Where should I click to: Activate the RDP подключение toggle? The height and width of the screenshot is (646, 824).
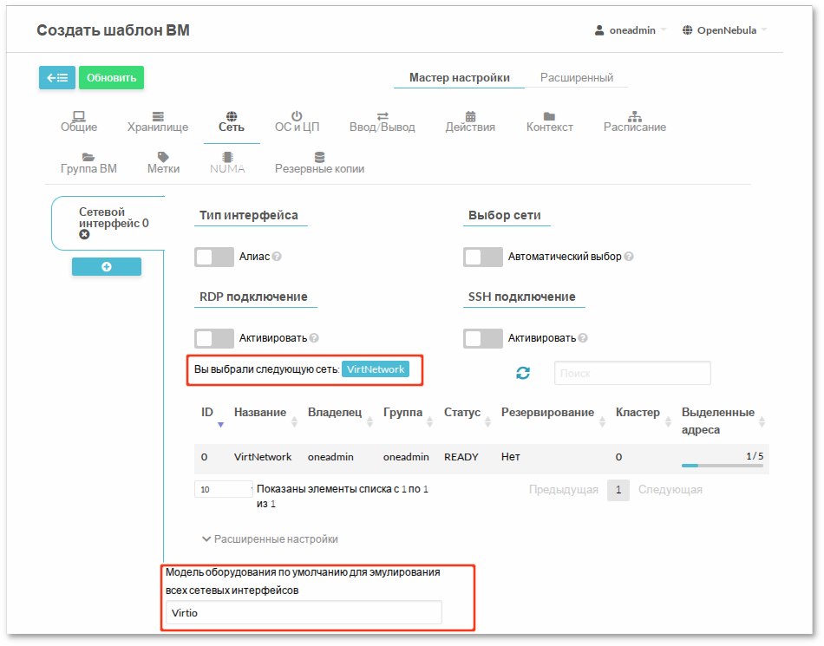(x=213, y=337)
